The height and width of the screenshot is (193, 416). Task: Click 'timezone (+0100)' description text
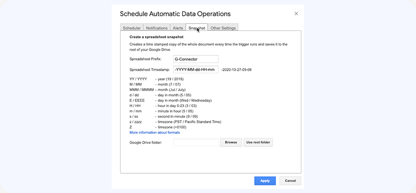click(x=172, y=127)
